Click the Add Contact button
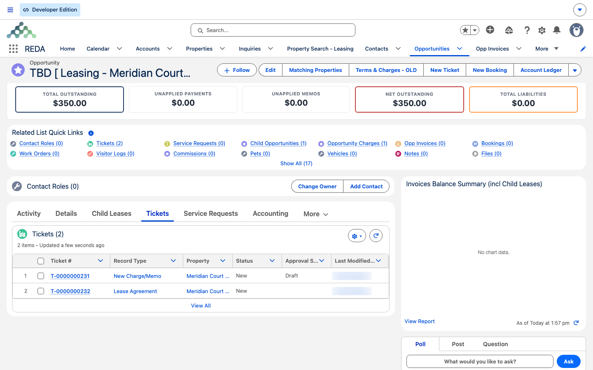Screen dimensions: 593x370 click(367, 186)
